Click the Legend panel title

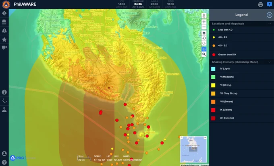point(241,15)
